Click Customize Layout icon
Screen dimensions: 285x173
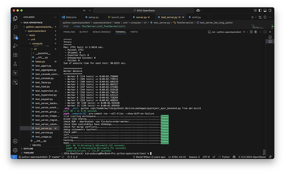[x=255, y=10]
